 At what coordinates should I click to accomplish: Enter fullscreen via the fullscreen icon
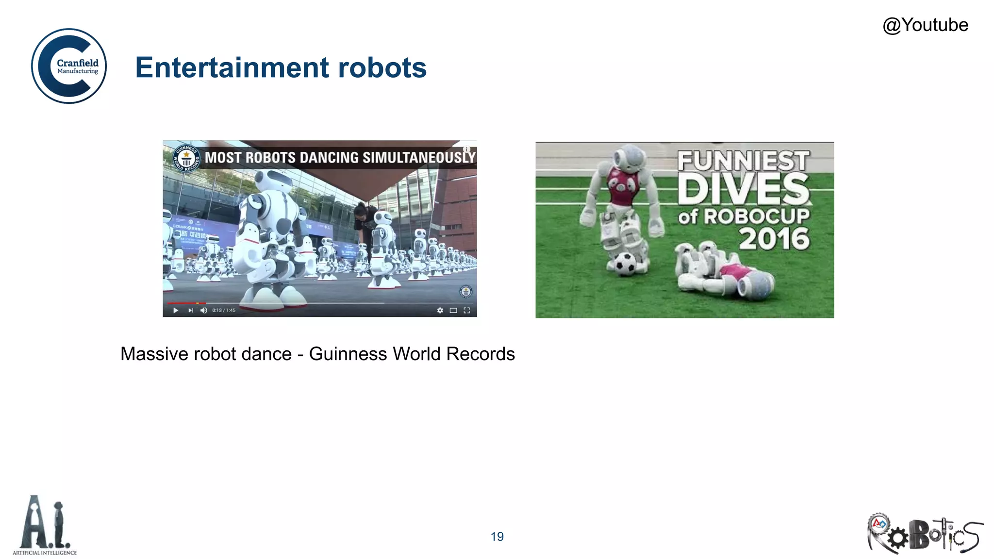coord(467,311)
